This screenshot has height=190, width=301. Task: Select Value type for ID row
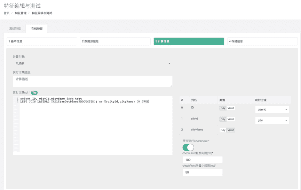point(231,108)
